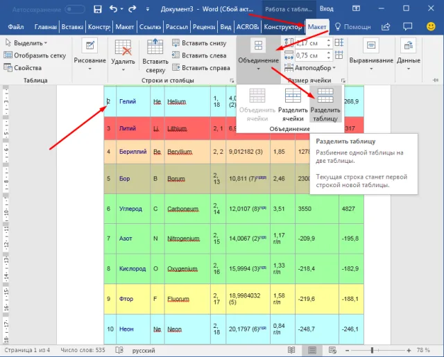
Task: Click Вставить слева
Action: pos(199,55)
